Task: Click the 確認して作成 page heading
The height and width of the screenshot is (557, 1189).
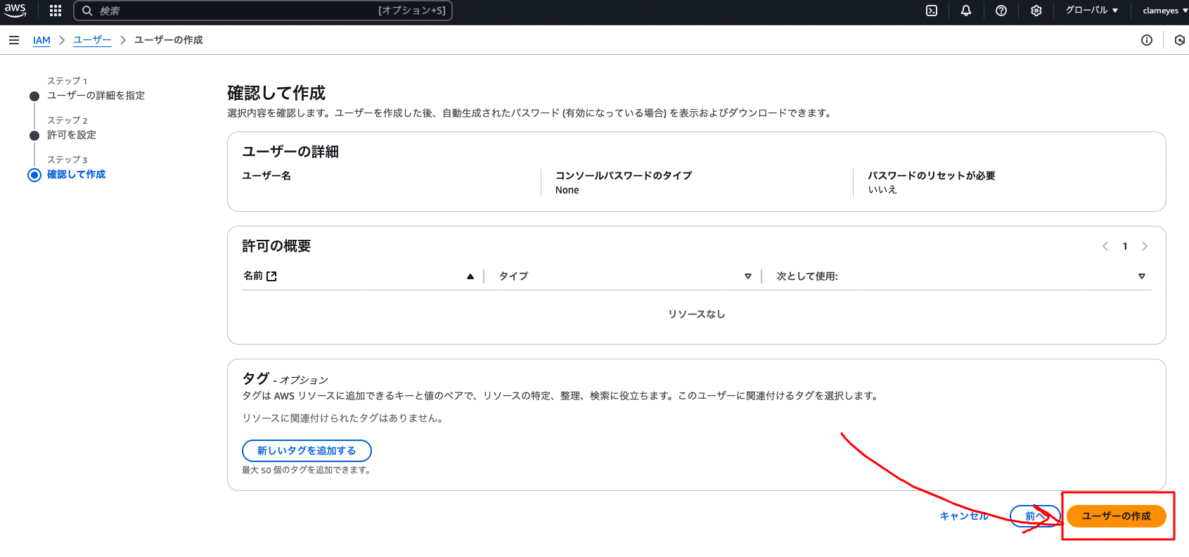Action: [276, 93]
